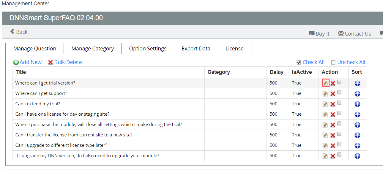Delete the 'When I purchase the module' question
Screen dimensions: 383x172
333,125
